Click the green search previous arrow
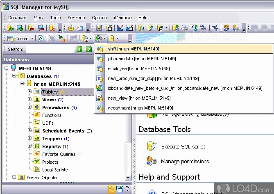This screenshot has height=194, width=274. 80,49
